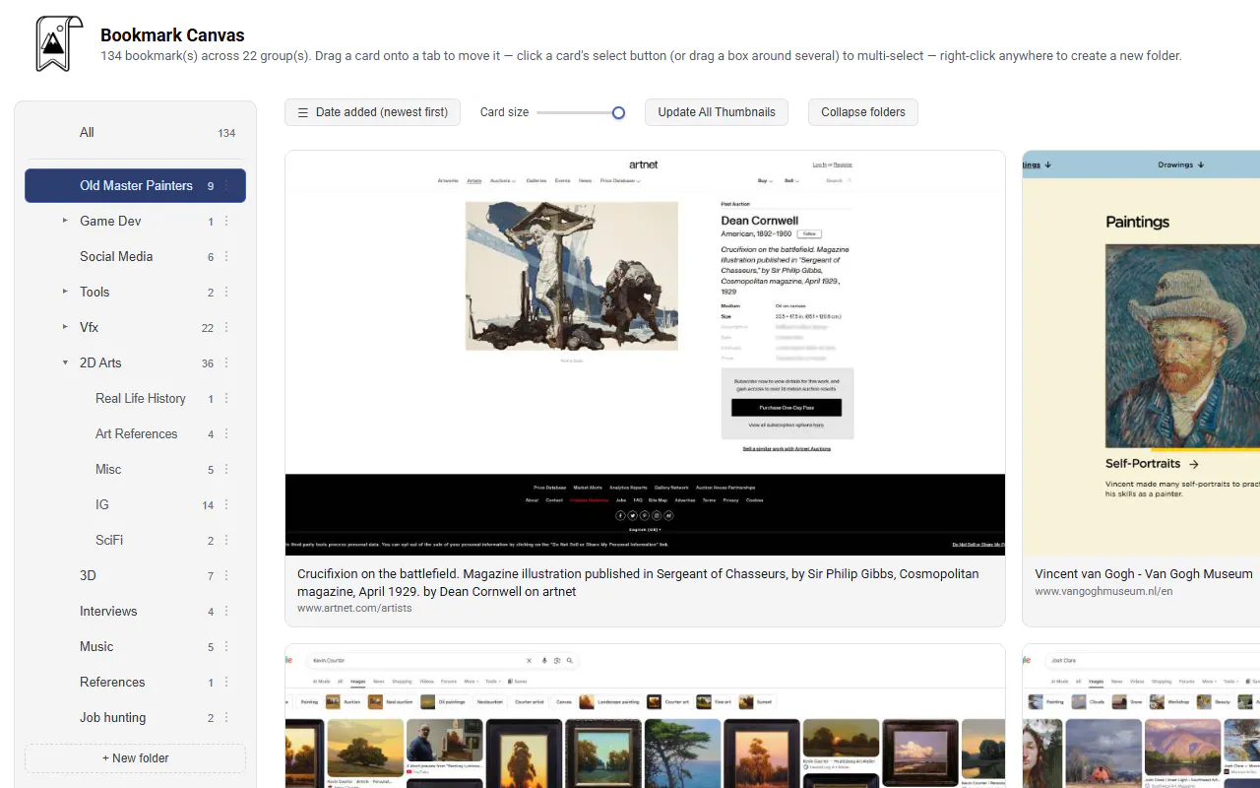Open the three-dot menu for References

pyautogui.click(x=226, y=682)
